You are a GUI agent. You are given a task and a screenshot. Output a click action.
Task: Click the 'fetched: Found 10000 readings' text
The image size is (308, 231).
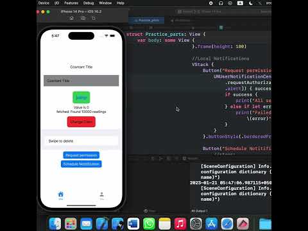[x=81, y=112]
